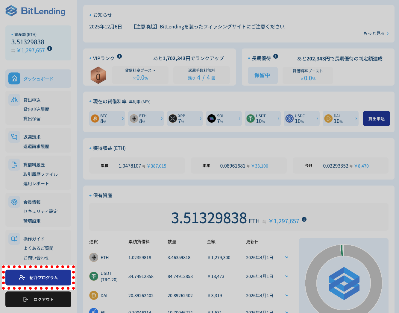The width and height of the screenshot is (399, 313).
Task: Open SOL 7% rate card chevron
Action: pyautogui.click(x=239, y=118)
